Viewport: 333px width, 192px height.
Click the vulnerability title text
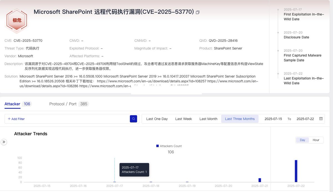tap(114, 12)
